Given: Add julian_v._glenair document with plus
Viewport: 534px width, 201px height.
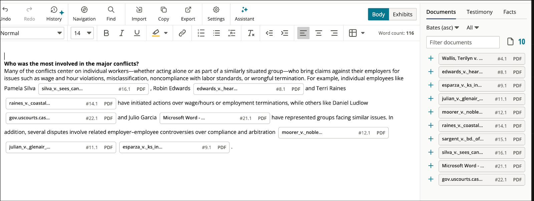Looking at the screenshot, I should [431, 98].
